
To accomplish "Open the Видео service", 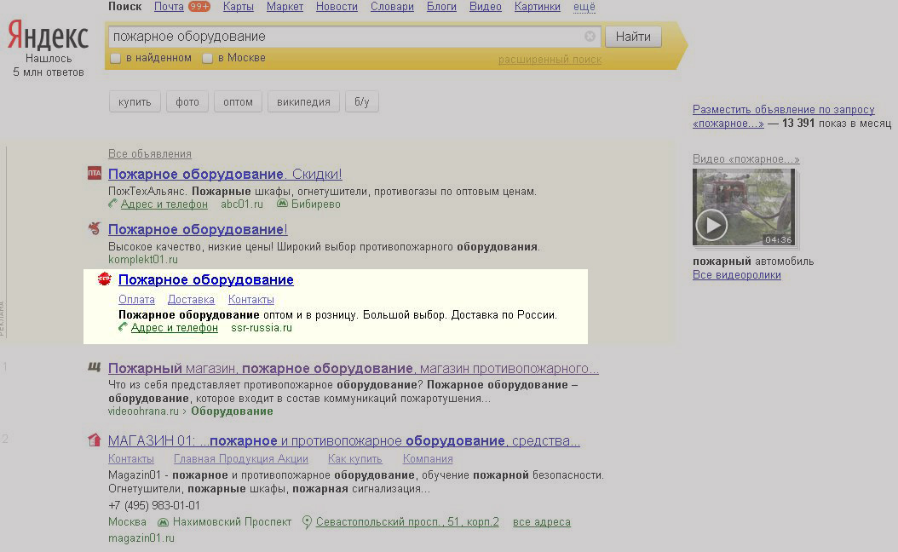I will [486, 7].
